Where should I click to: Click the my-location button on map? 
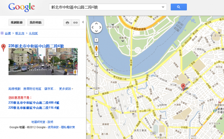97,40
